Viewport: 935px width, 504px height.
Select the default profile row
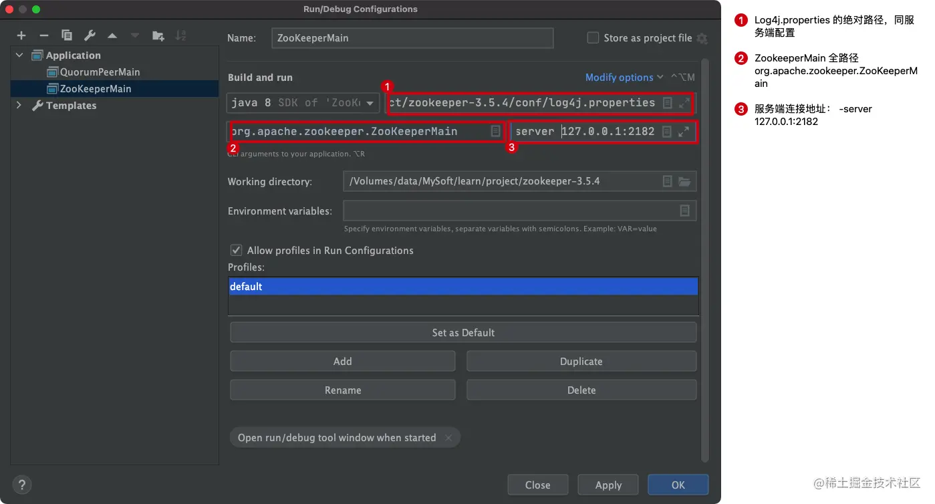[x=463, y=287]
